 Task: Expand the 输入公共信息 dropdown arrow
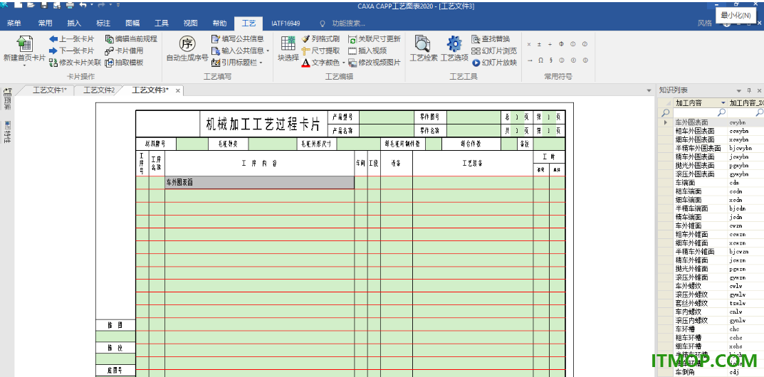268,51
